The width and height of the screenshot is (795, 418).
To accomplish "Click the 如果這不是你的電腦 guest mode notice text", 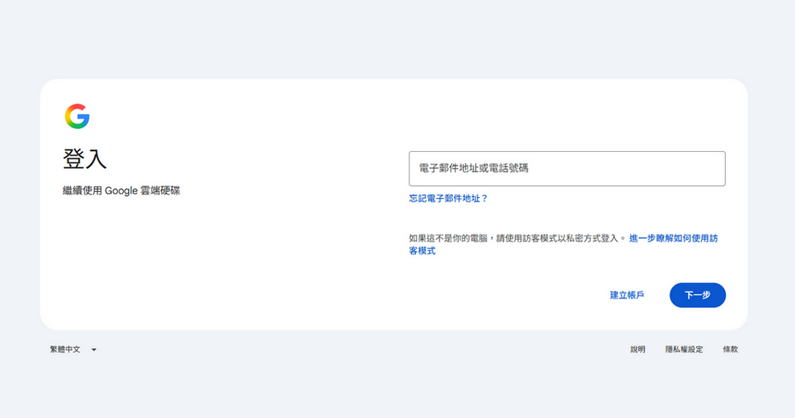I will click(x=518, y=238).
